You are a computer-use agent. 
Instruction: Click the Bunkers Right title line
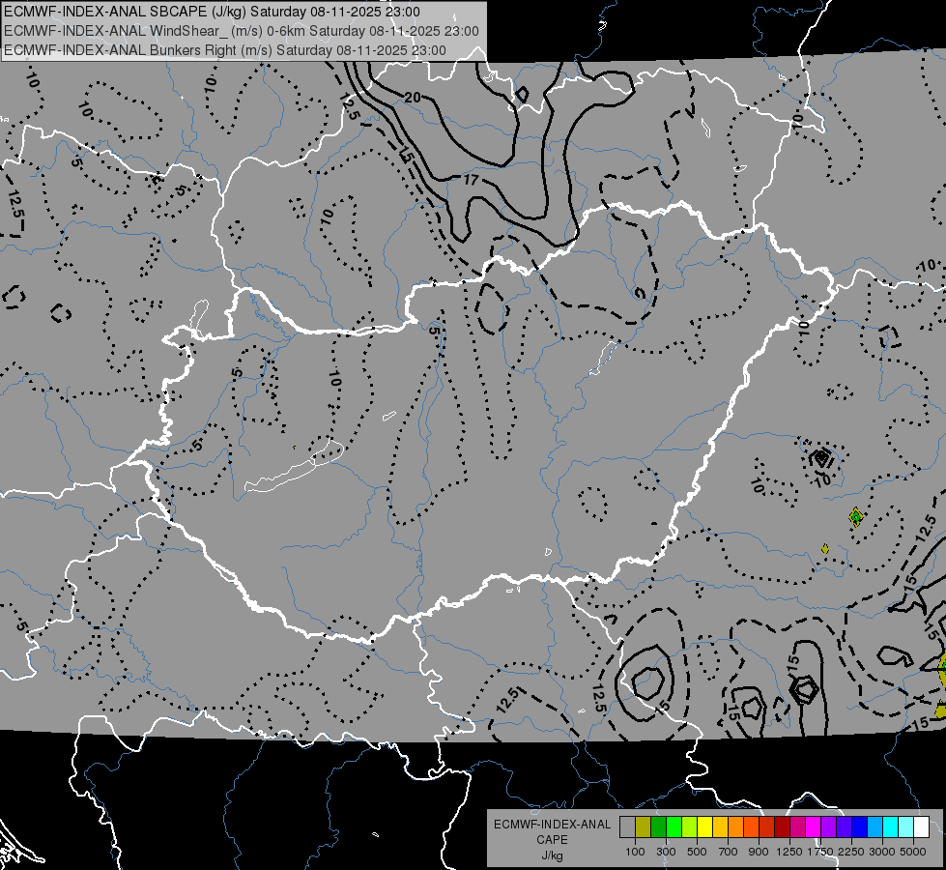pyautogui.click(x=225, y=50)
